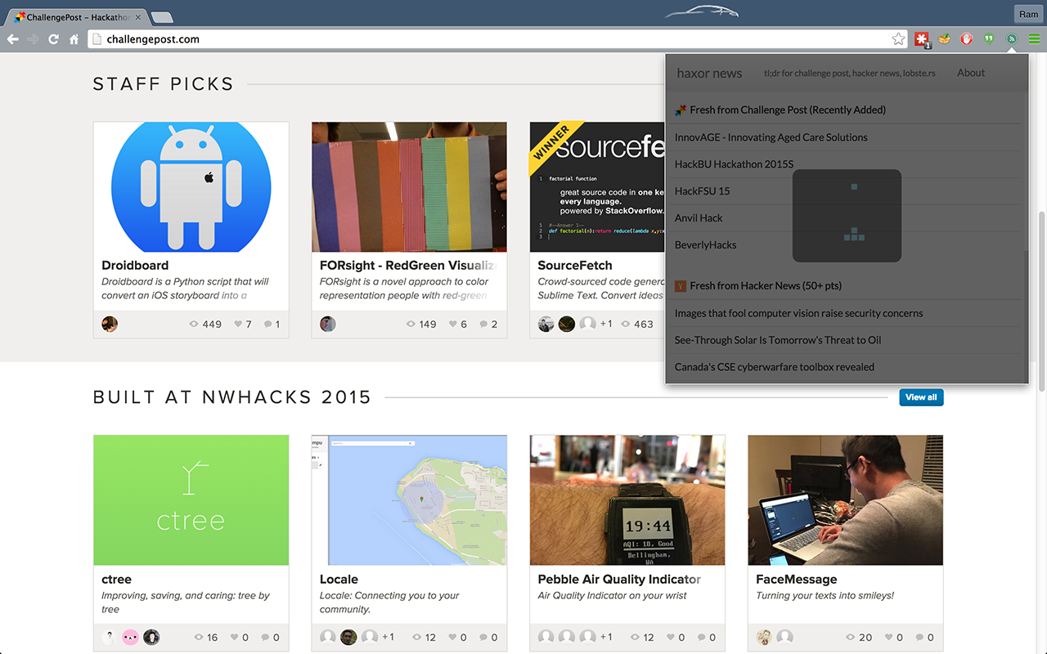Click 'tl;dr for challenge post' tagline
1047x654 pixels.
(850, 74)
